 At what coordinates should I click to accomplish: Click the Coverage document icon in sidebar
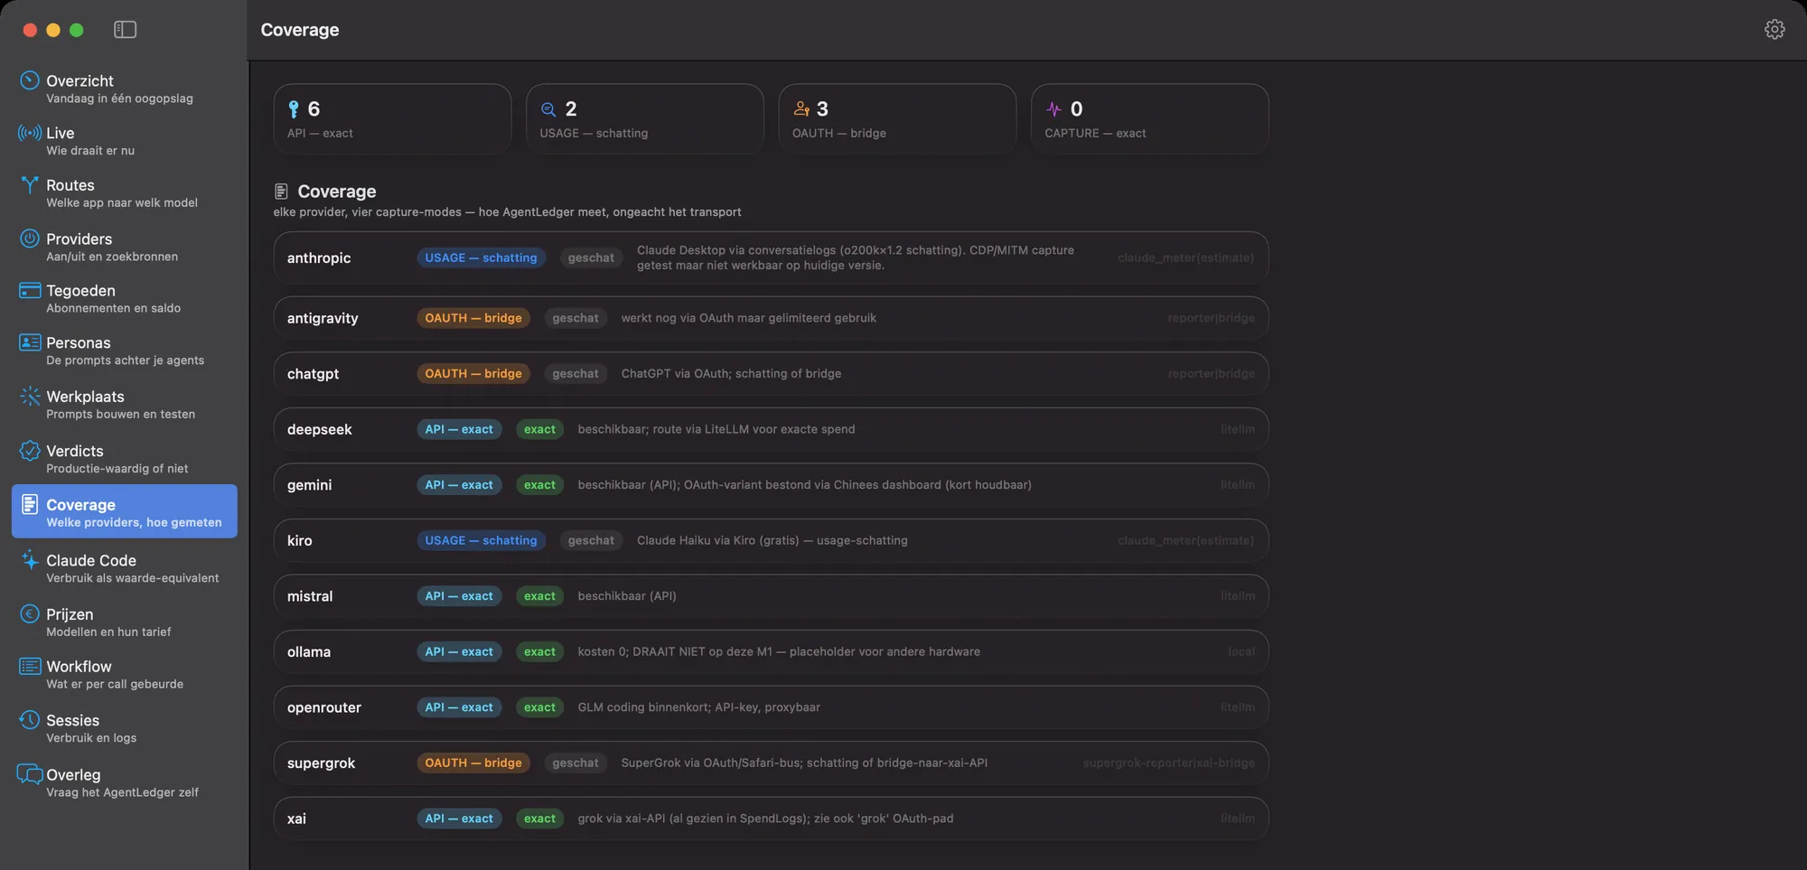pyautogui.click(x=30, y=504)
